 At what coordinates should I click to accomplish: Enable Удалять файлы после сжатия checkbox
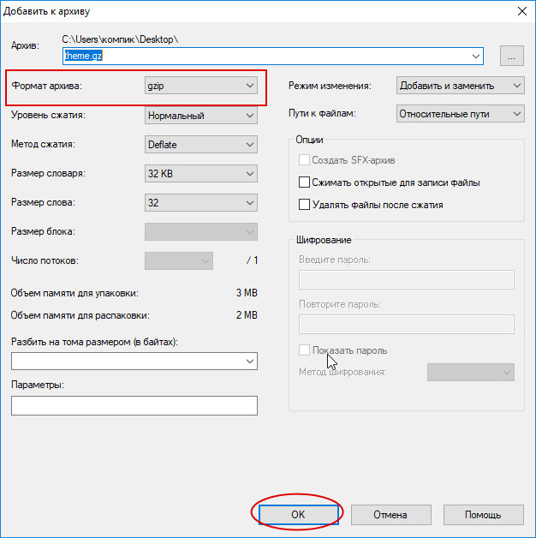[x=304, y=205]
